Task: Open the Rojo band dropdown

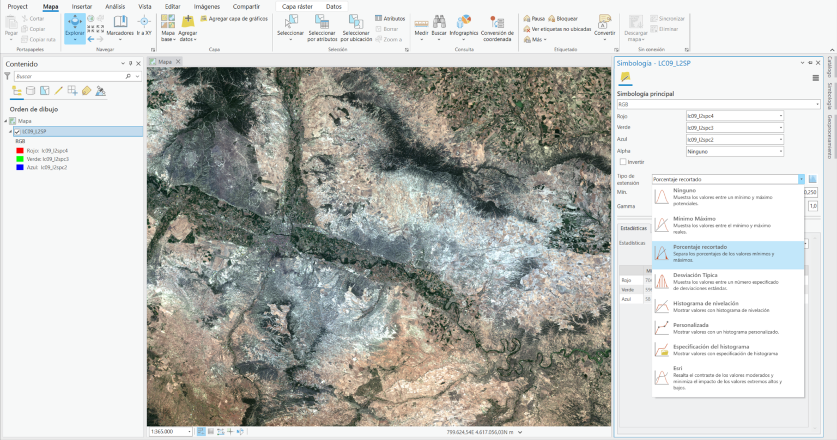Action: point(780,115)
